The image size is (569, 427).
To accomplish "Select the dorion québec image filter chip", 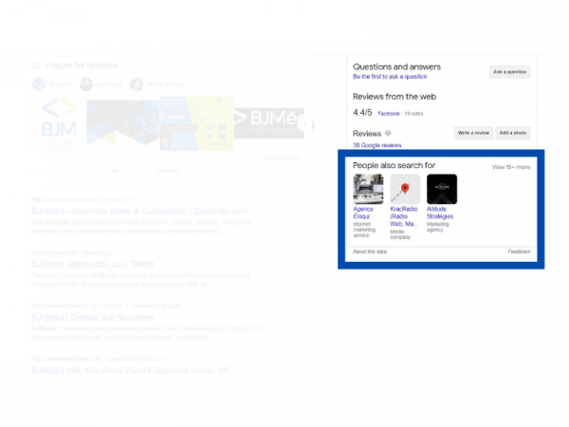I will coord(157,84).
